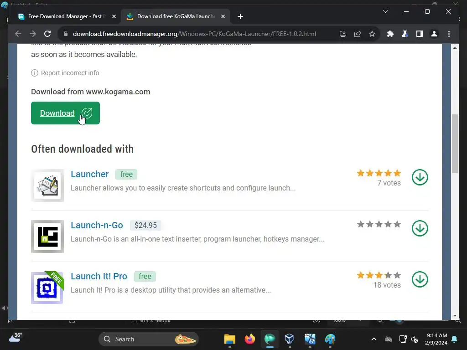Open Firefox from taskbar

(249, 339)
